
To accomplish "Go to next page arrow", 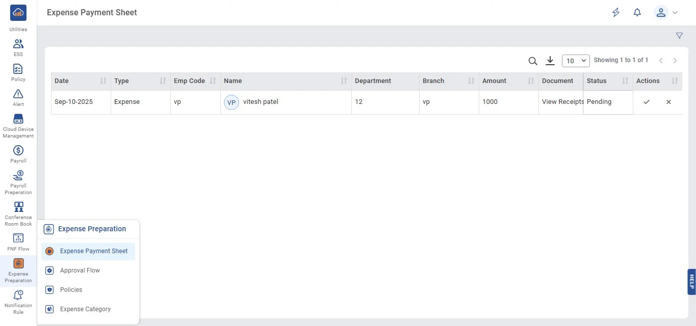I will click(x=675, y=61).
